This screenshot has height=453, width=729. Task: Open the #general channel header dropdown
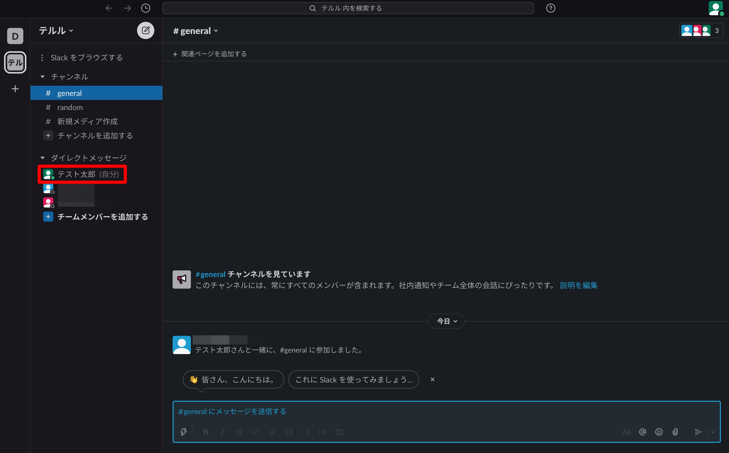pyautogui.click(x=195, y=30)
